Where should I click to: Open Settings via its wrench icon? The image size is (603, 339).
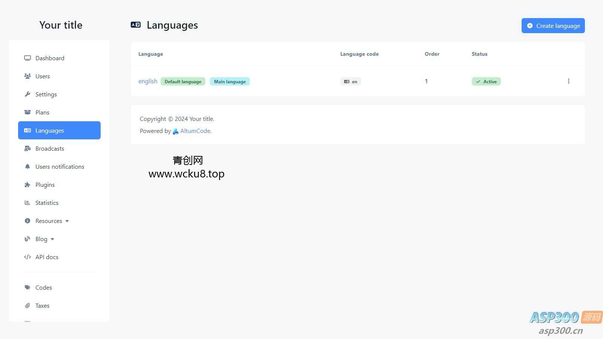click(x=28, y=94)
